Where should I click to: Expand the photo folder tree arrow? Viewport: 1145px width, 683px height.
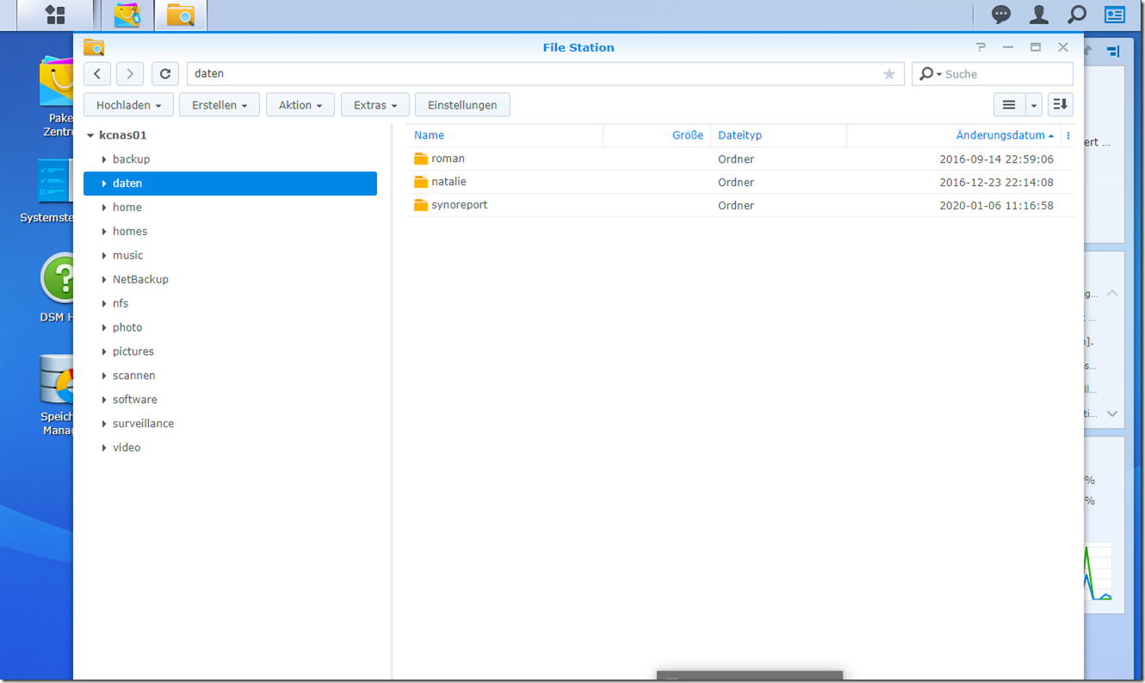pos(104,327)
